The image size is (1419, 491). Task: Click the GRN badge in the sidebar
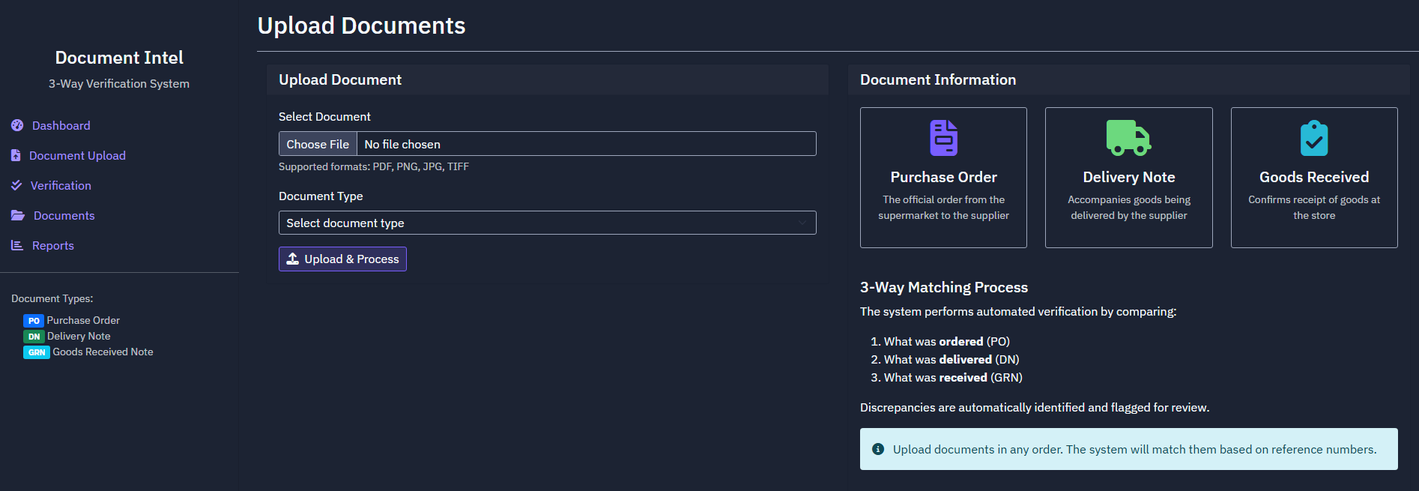coord(37,352)
